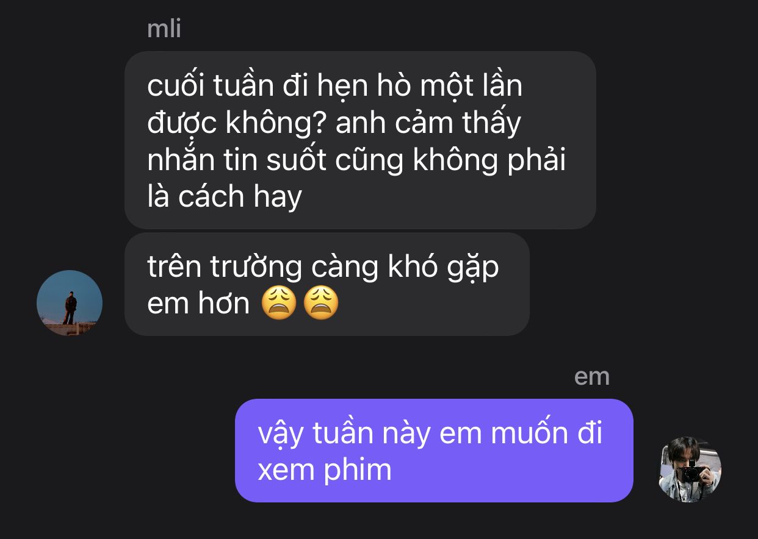Click the text 'được không? anh cảm thấy'
Screen dimensions: 758x539
click(334, 124)
